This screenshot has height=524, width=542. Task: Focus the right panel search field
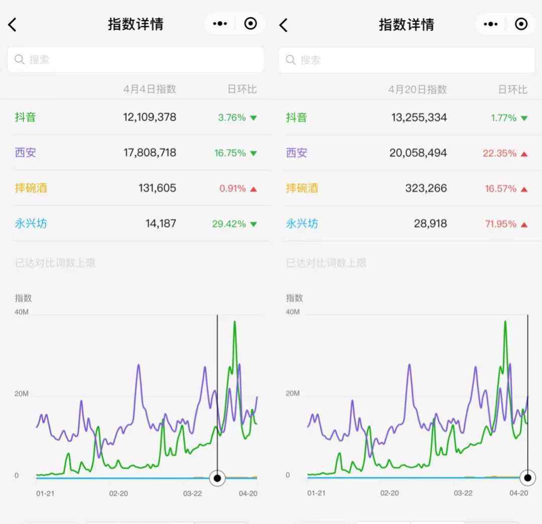pyautogui.click(x=407, y=60)
